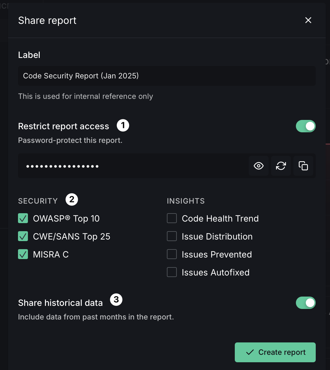This screenshot has height=370, width=330.
Task: Click the numbered badge 1 marker
Action: point(123,126)
